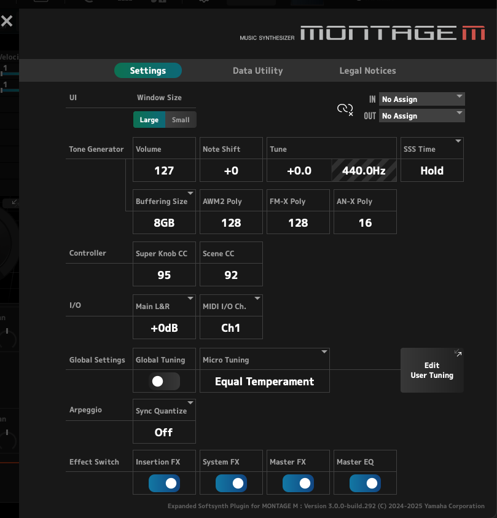Click the X close icon at top left

(x=7, y=22)
